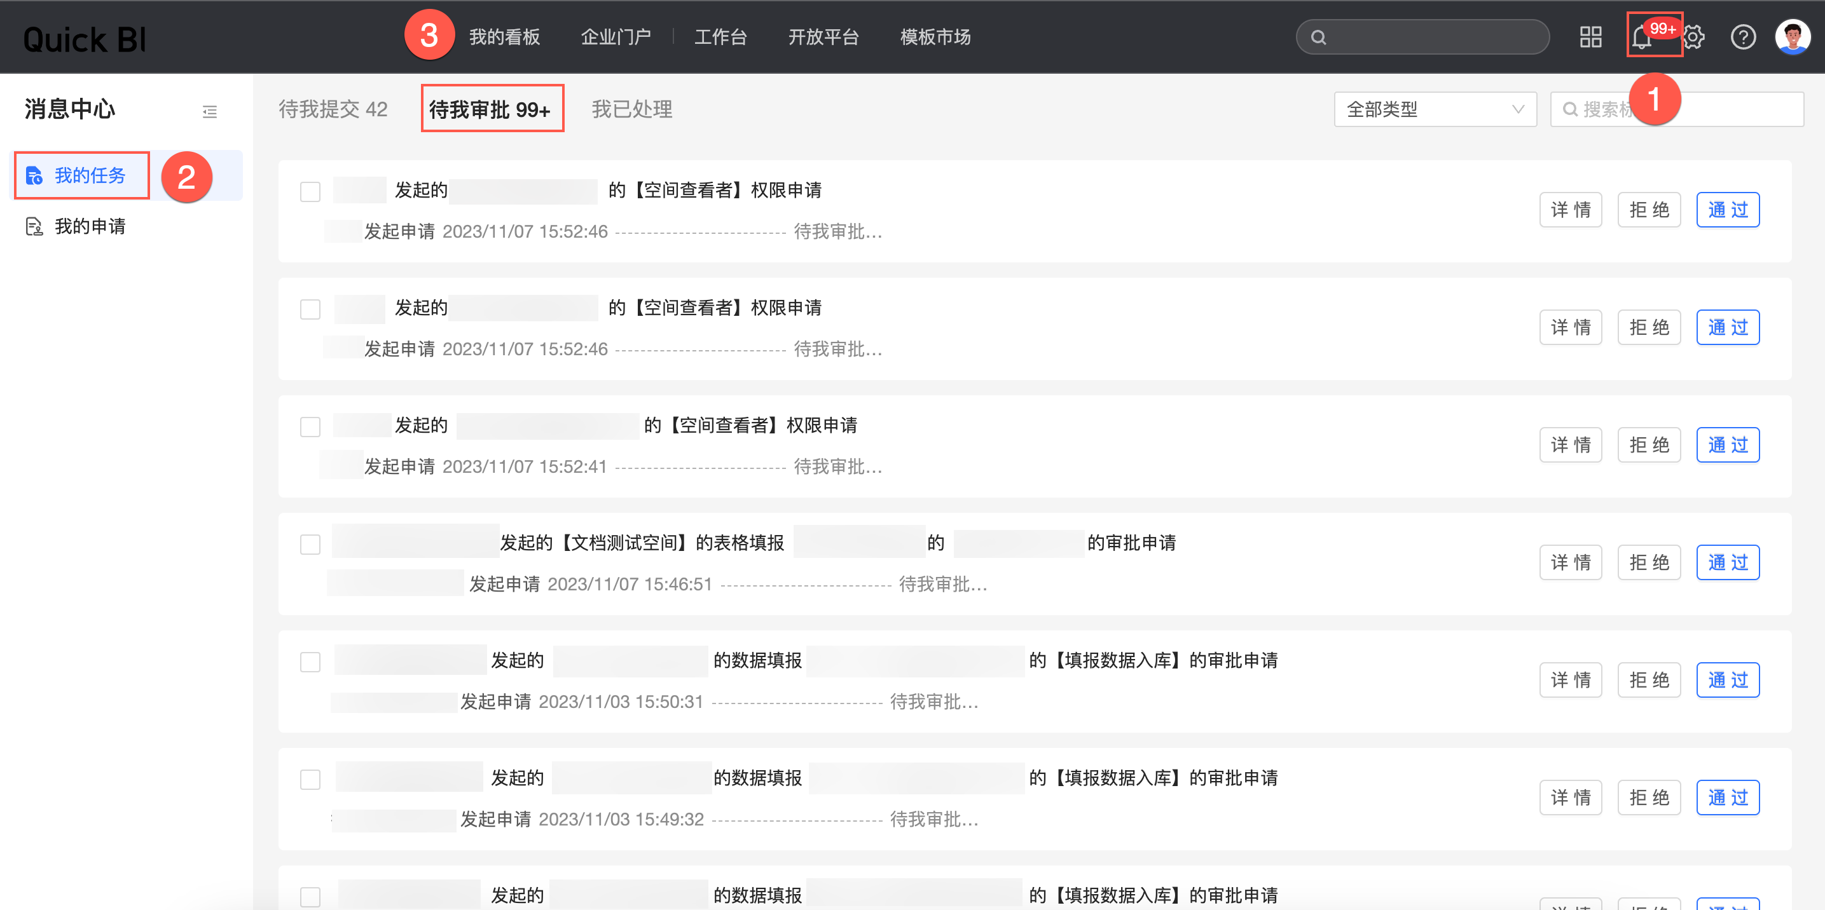Open the user avatar menu
Viewport: 1825px width, 910px height.
click(1793, 37)
